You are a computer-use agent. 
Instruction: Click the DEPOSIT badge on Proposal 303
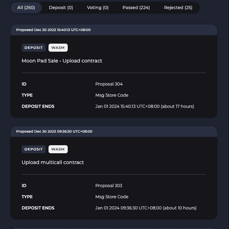pyautogui.click(x=34, y=149)
